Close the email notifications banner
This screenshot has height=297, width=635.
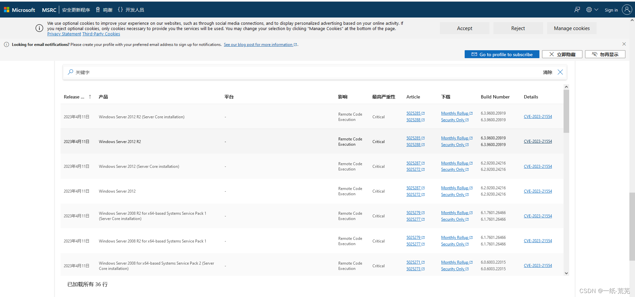624,44
